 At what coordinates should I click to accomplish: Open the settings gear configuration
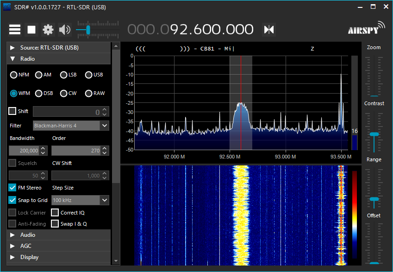pos(48,30)
